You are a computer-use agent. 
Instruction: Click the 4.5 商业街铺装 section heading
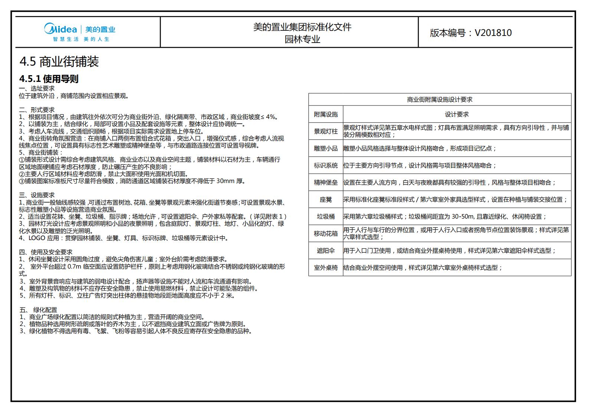point(59,61)
